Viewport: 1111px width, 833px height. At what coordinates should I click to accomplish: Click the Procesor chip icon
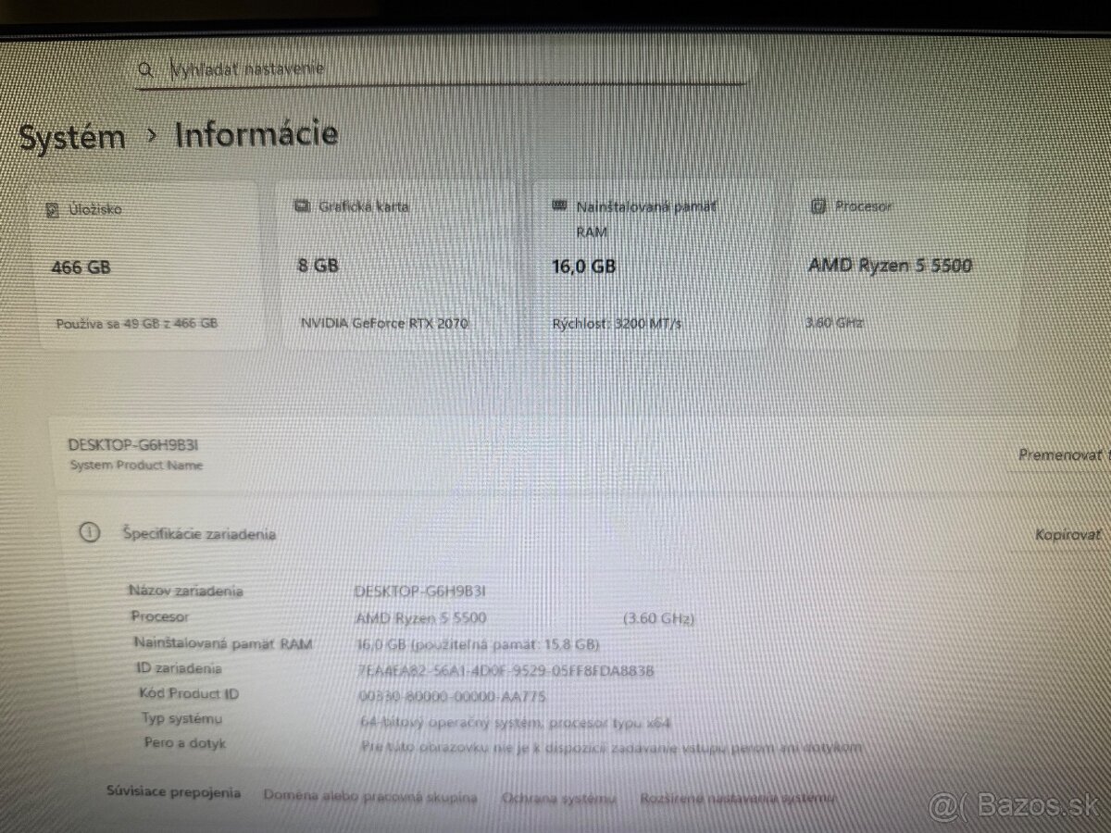818,206
